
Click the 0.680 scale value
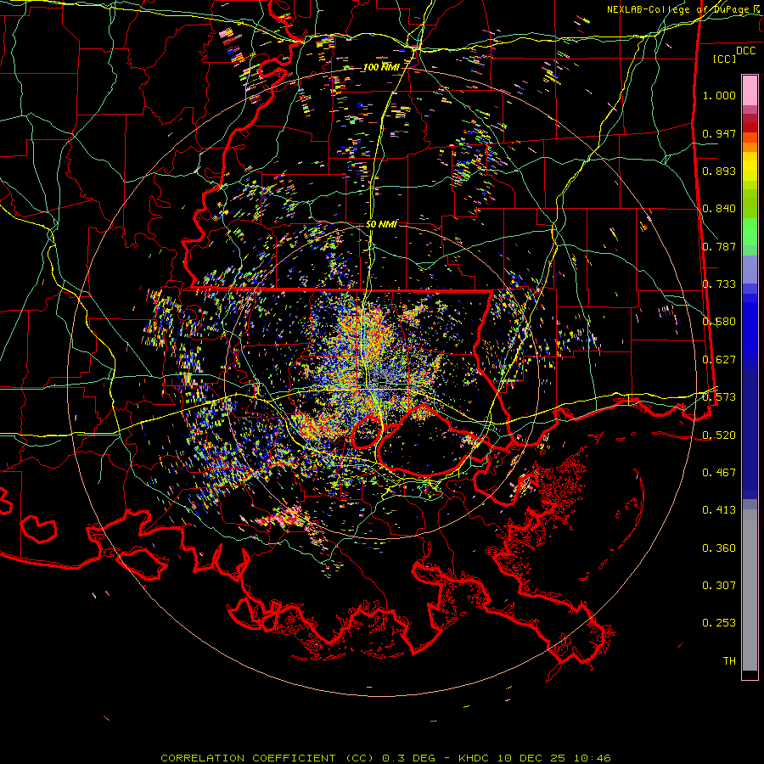coord(719,322)
